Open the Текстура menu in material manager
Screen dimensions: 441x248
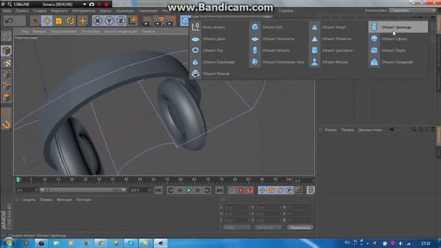point(83,200)
